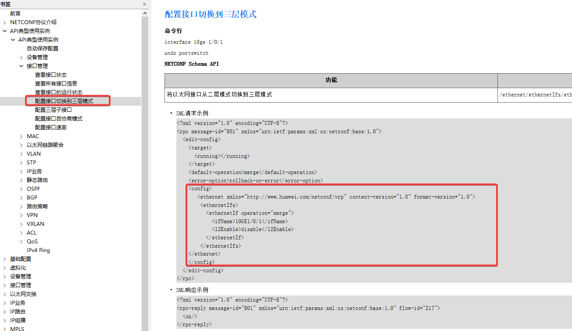Close the bookmarks panel with the X
This screenshot has width=572, height=331.
click(x=145, y=4)
